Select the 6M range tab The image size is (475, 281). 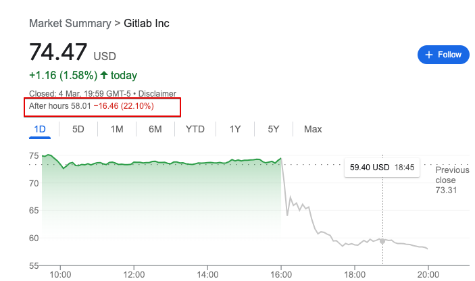155,129
